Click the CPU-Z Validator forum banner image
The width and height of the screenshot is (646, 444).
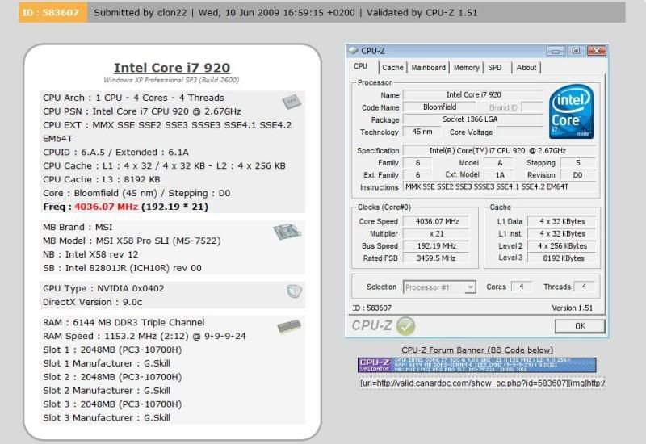click(x=476, y=365)
